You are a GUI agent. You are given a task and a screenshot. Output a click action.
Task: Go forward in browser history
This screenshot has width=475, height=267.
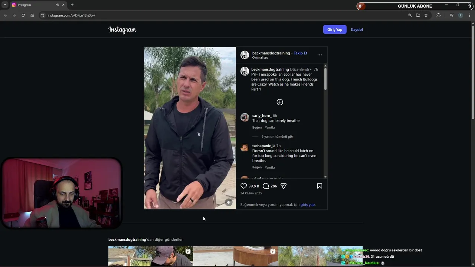[14, 15]
